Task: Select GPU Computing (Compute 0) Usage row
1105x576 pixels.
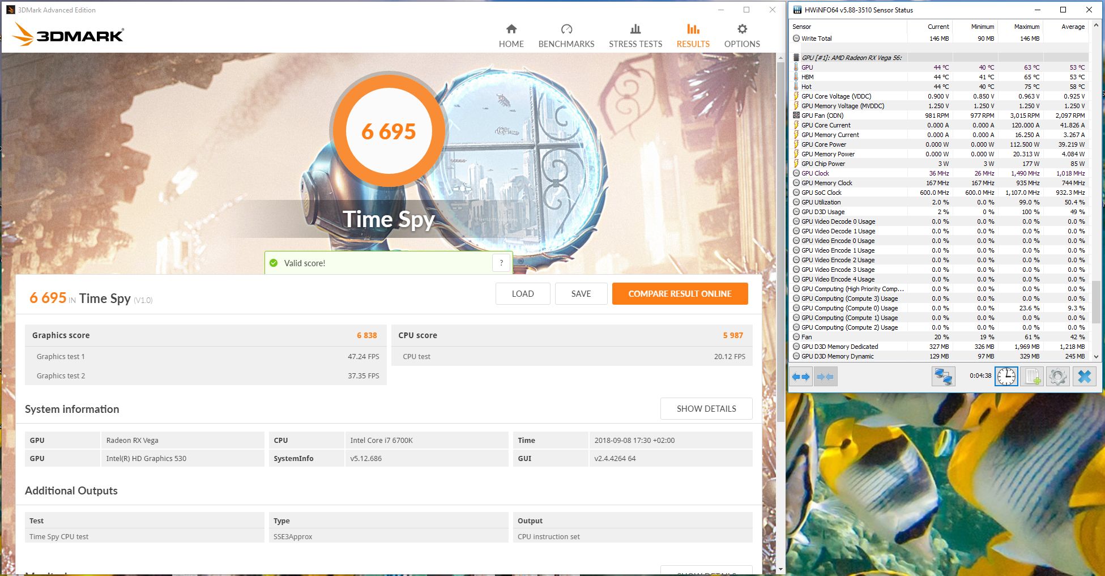Action: [x=939, y=308]
